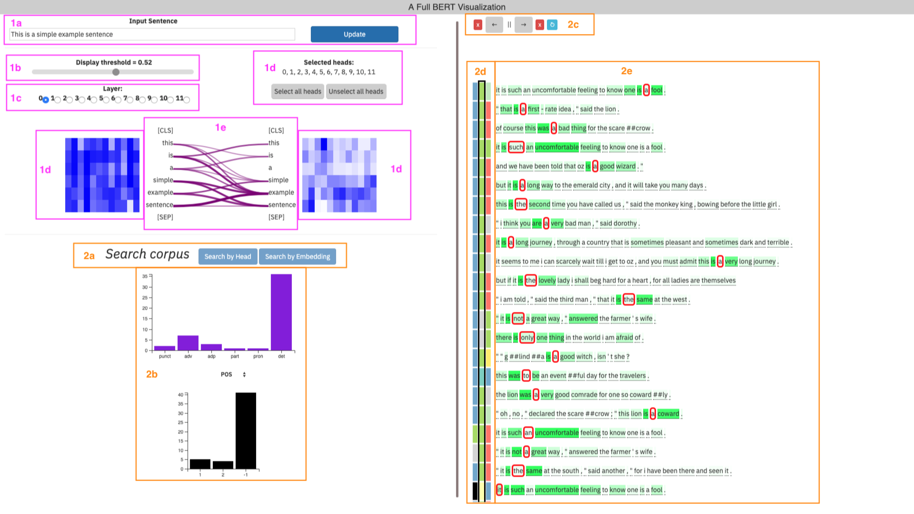This screenshot has height=514, width=914.
Task: Click the red x beside the refresh button
Action: (x=539, y=25)
